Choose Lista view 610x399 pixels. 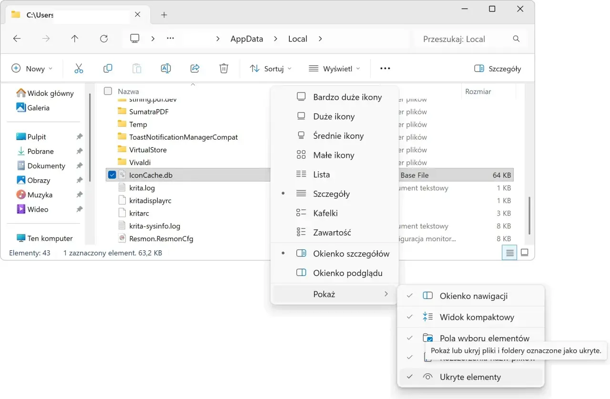(335, 174)
